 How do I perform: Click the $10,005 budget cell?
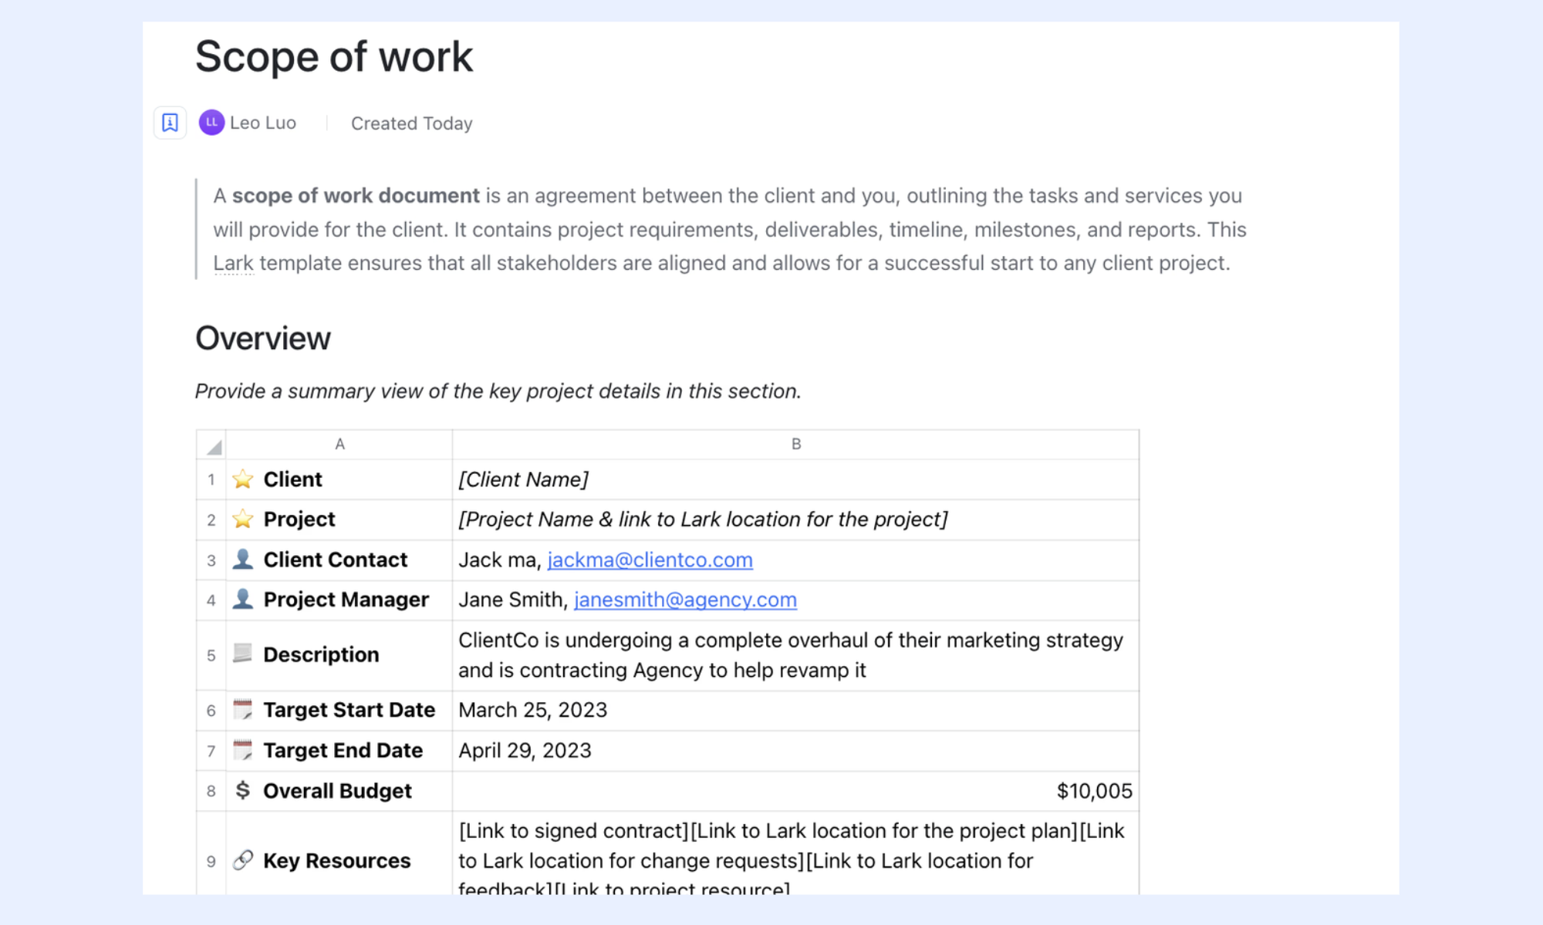(796, 791)
